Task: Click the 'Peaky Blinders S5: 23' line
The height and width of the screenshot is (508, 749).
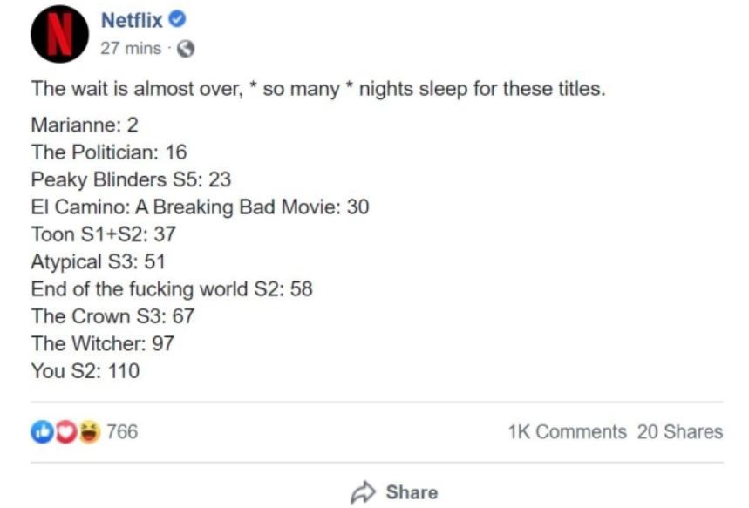Action: (131, 180)
